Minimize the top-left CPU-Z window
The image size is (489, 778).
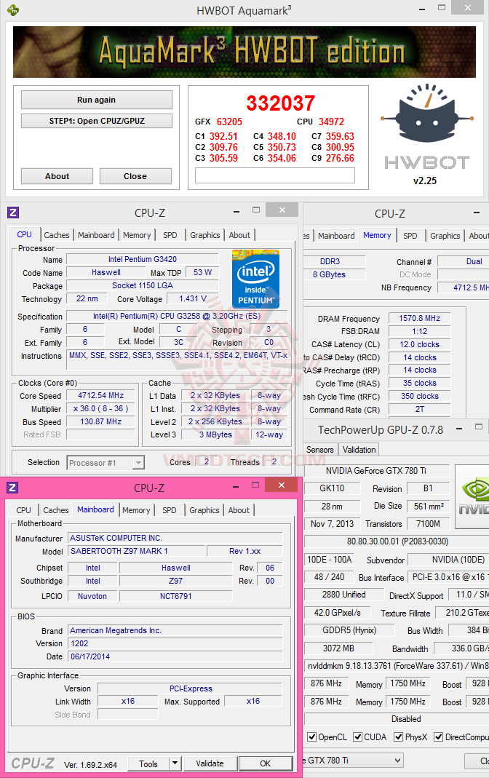[237, 211]
